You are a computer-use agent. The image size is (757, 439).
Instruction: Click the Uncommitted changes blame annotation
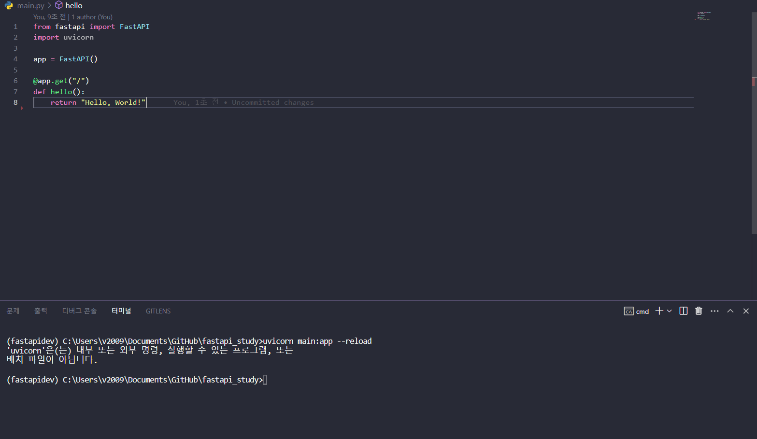click(273, 102)
